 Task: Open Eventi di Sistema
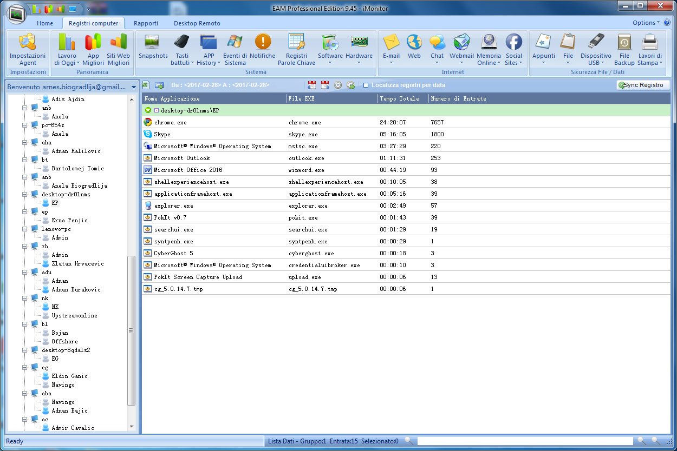(x=235, y=49)
